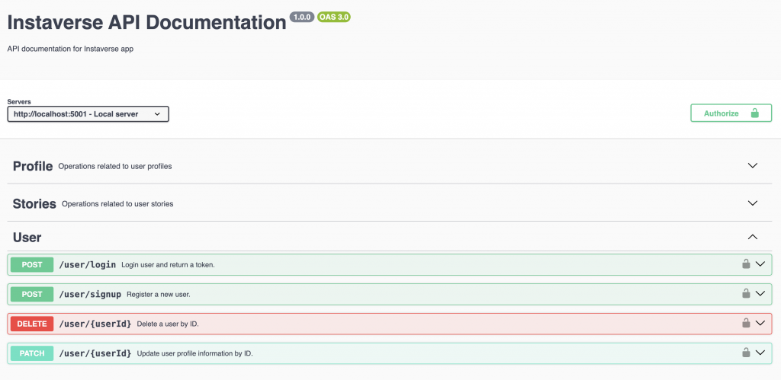Click the OAS 3.0 badge
The image size is (781, 380).
334,17
